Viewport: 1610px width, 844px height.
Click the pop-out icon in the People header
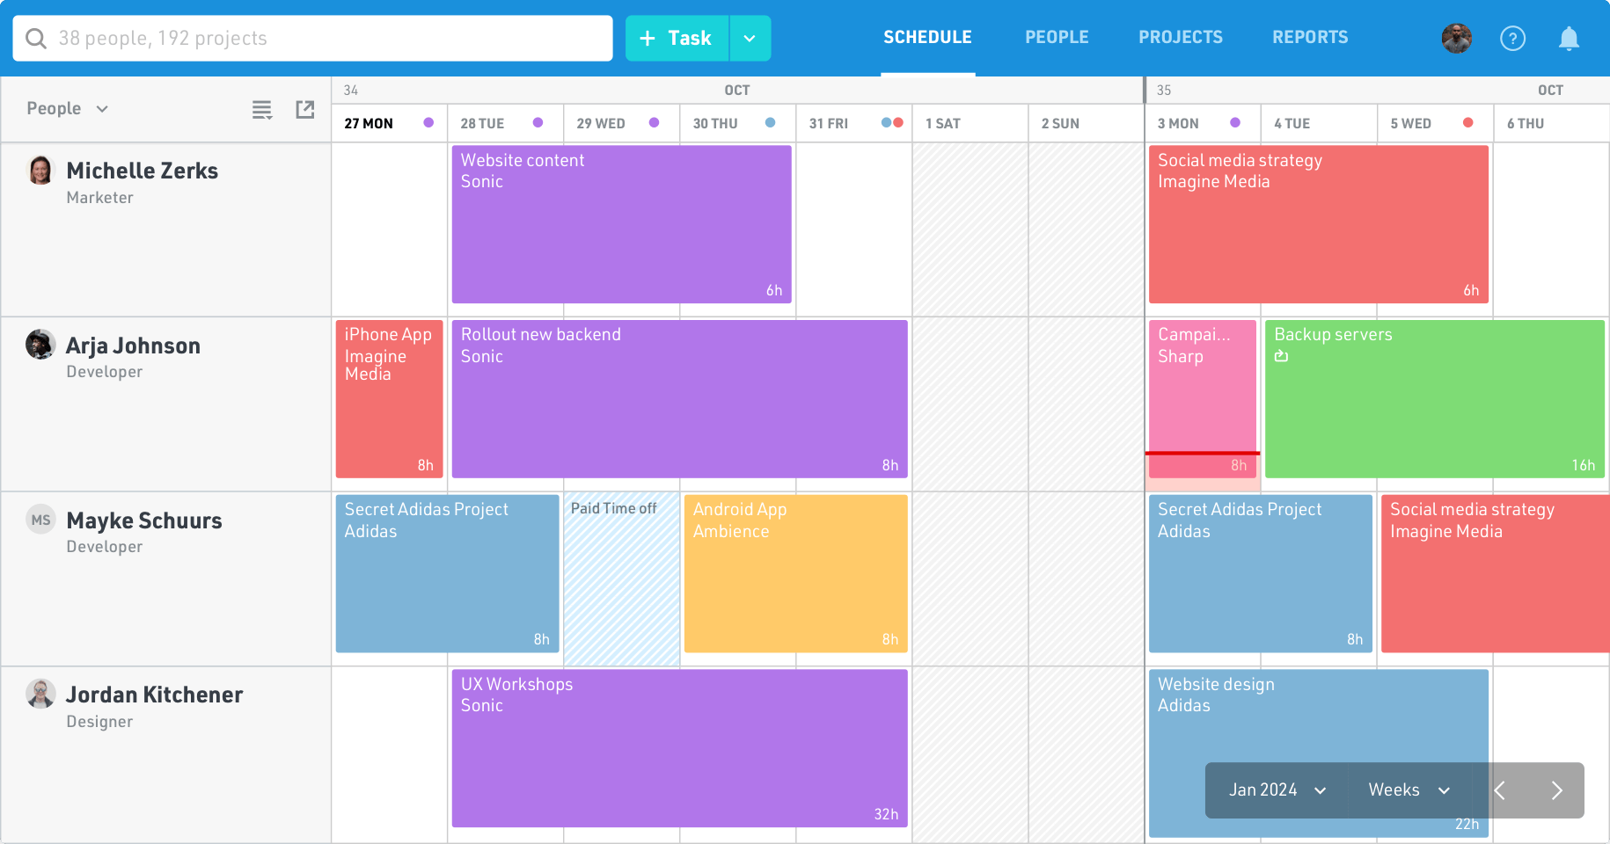coord(304,109)
